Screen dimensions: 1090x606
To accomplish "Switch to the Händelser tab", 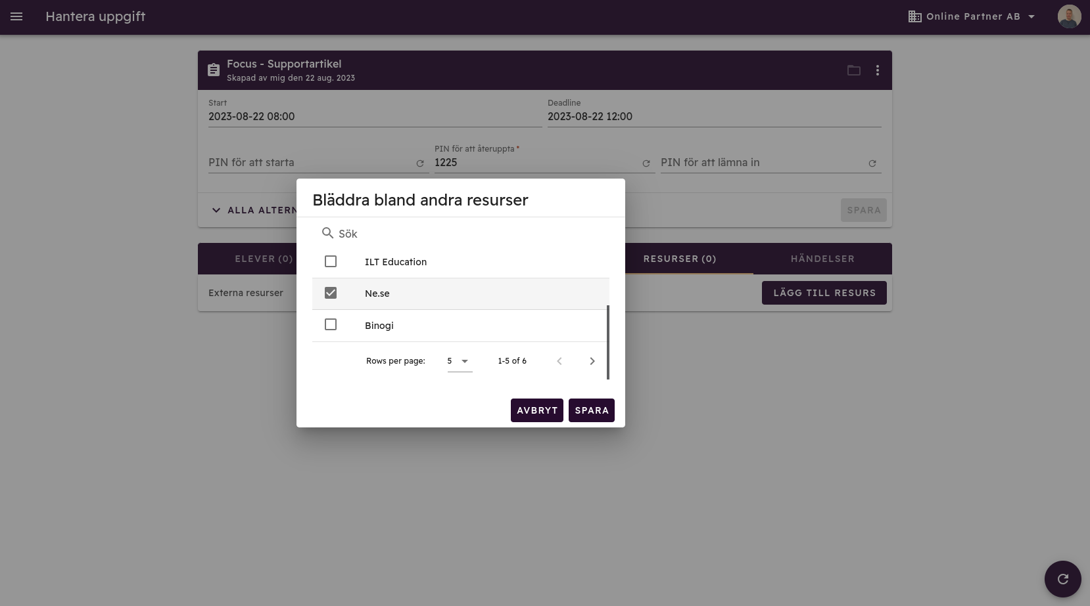I will coord(822,259).
